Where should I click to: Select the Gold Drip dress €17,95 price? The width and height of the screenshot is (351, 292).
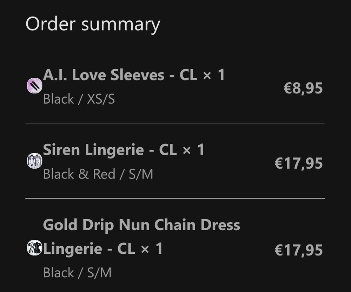tap(299, 250)
